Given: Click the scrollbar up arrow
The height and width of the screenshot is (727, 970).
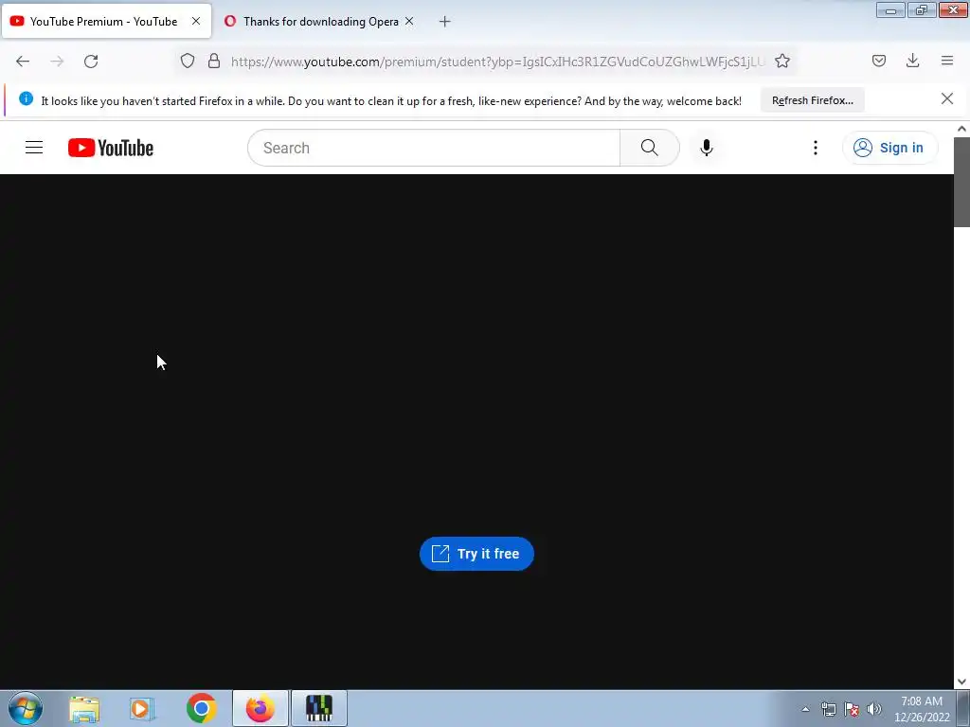Looking at the screenshot, I should coord(961,129).
